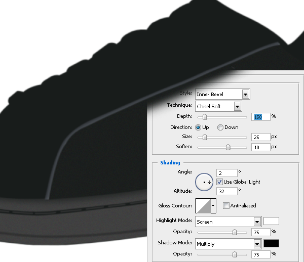Click the black shadow color swatch

click(x=271, y=243)
